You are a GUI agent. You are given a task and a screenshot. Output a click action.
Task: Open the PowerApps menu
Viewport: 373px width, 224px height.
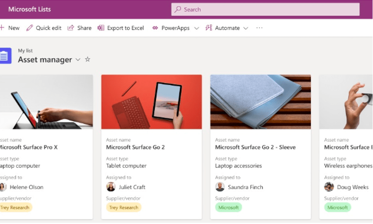[176, 28]
